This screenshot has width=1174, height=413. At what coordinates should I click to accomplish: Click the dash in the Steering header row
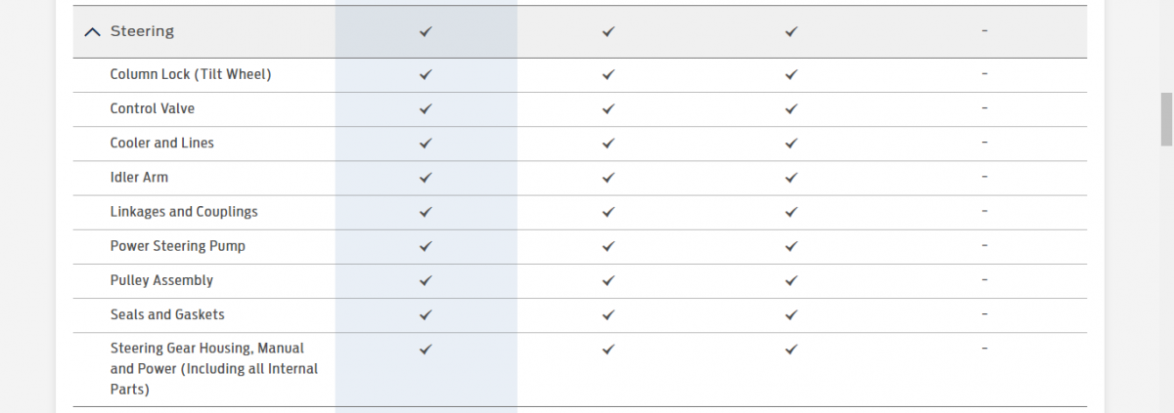click(984, 31)
